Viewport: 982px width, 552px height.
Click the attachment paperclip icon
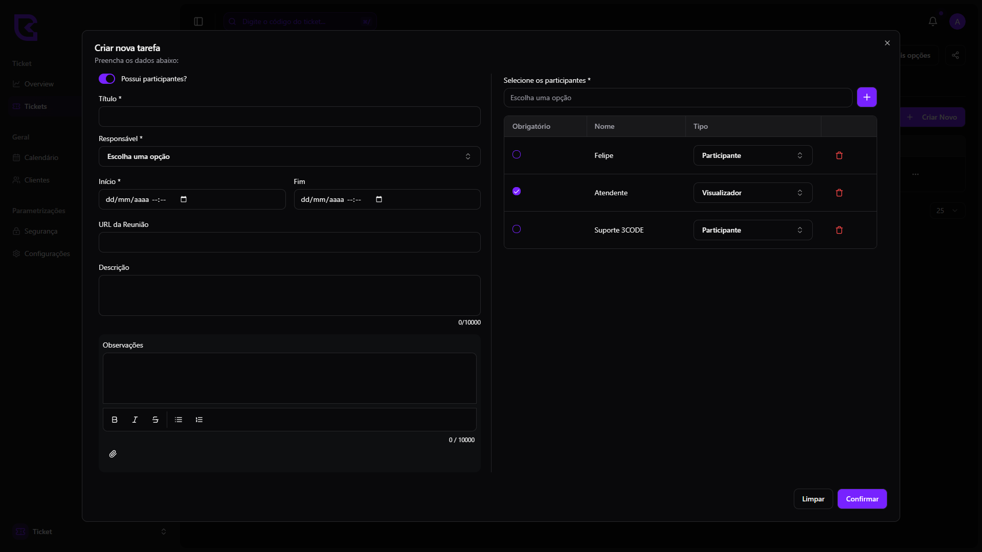113,454
